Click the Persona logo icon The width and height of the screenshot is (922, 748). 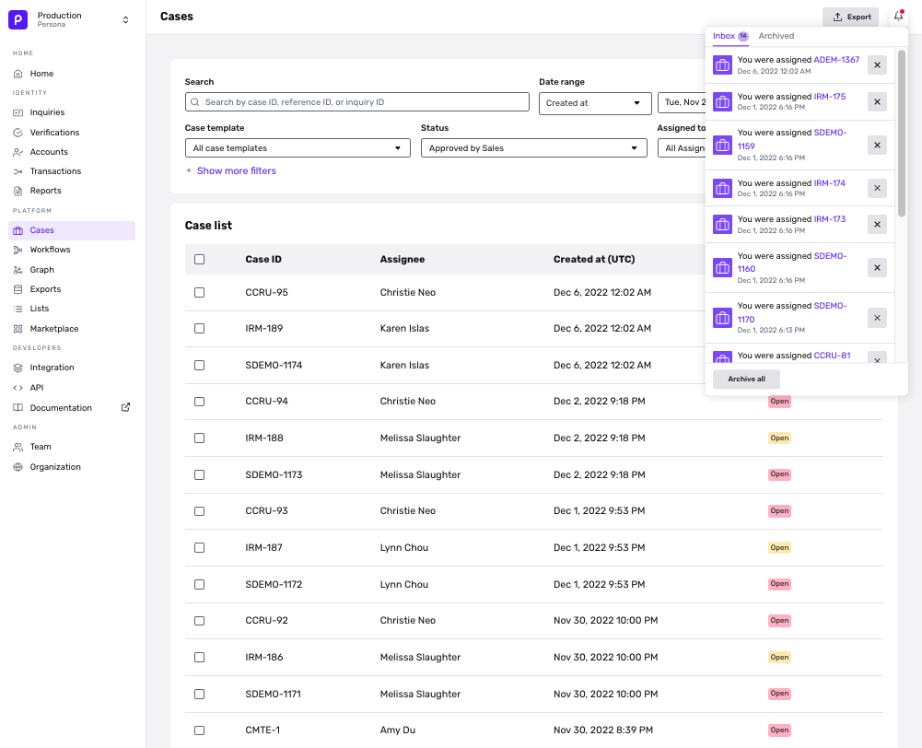click(x=18, y=19)
